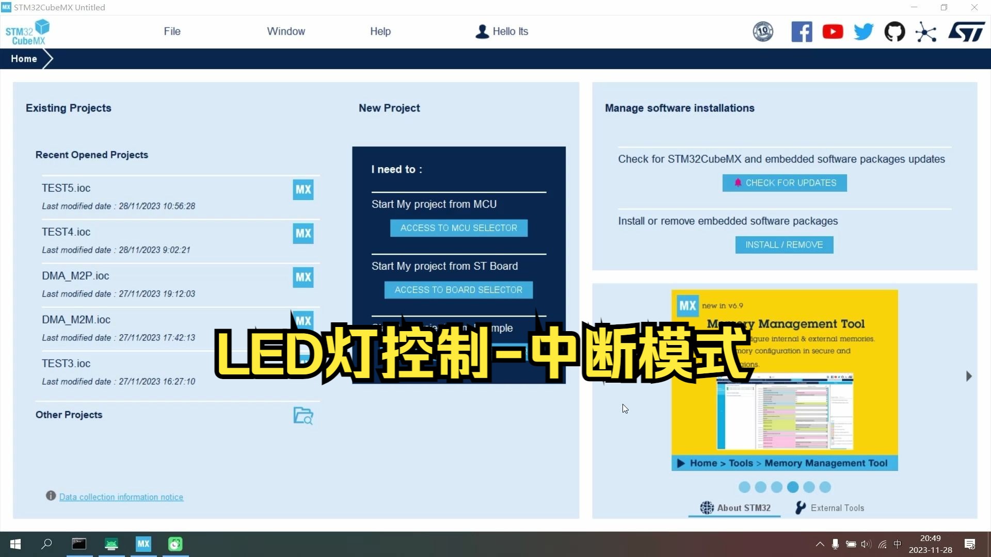
Task: Click the X-CUBE expansion tools icon
Action: [925, 31]
